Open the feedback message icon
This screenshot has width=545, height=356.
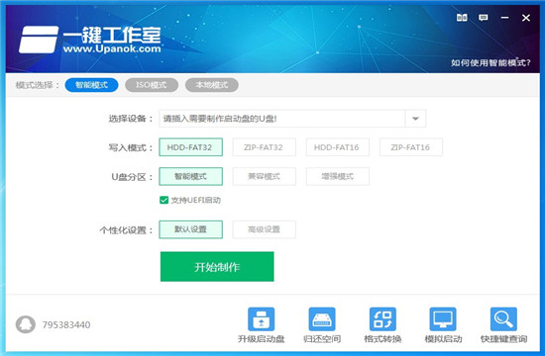(484, 18)
